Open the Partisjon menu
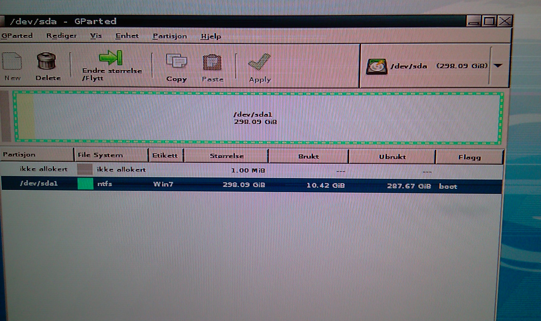Viewport: 541px width, 321px height. pyautogui.click(x=170, y=36)
